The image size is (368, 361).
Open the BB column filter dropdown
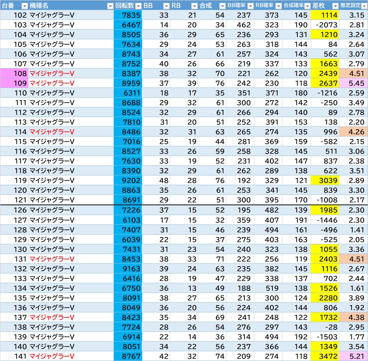pos(166,6)
